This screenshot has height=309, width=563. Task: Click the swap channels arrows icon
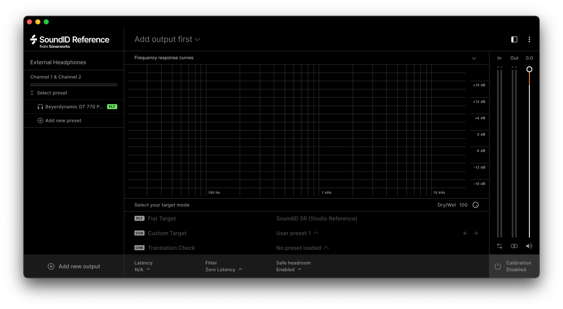[x=499, y=246]
